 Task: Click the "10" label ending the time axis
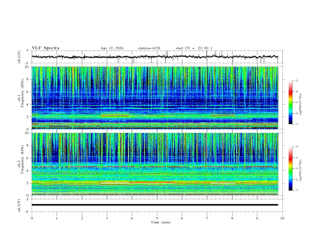[x=282, y=218]
